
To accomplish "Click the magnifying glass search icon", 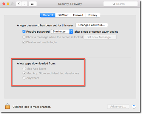I will (x=114, y=4).
